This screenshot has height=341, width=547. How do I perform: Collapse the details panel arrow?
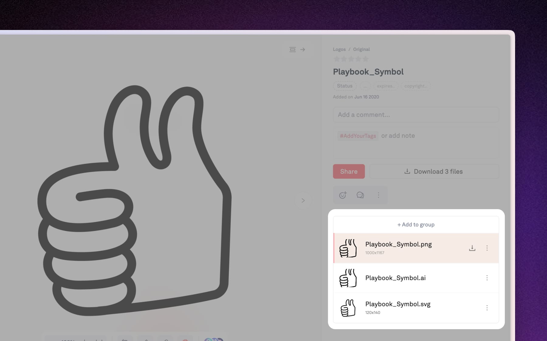pyautogui.click(x=303, y=49)
